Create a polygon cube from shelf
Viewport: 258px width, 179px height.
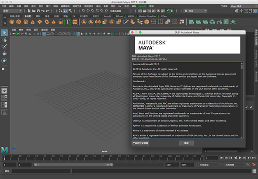coord(19,22)
